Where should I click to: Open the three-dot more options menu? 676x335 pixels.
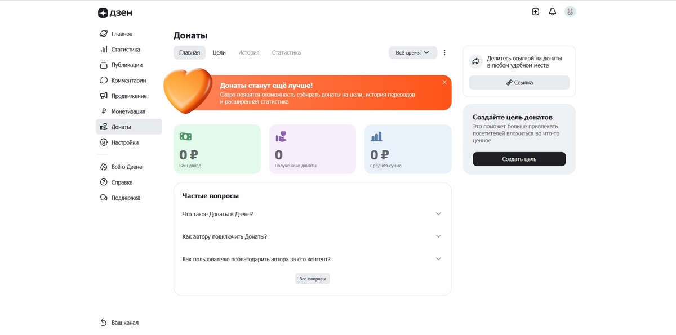click(x=444, y=52)
